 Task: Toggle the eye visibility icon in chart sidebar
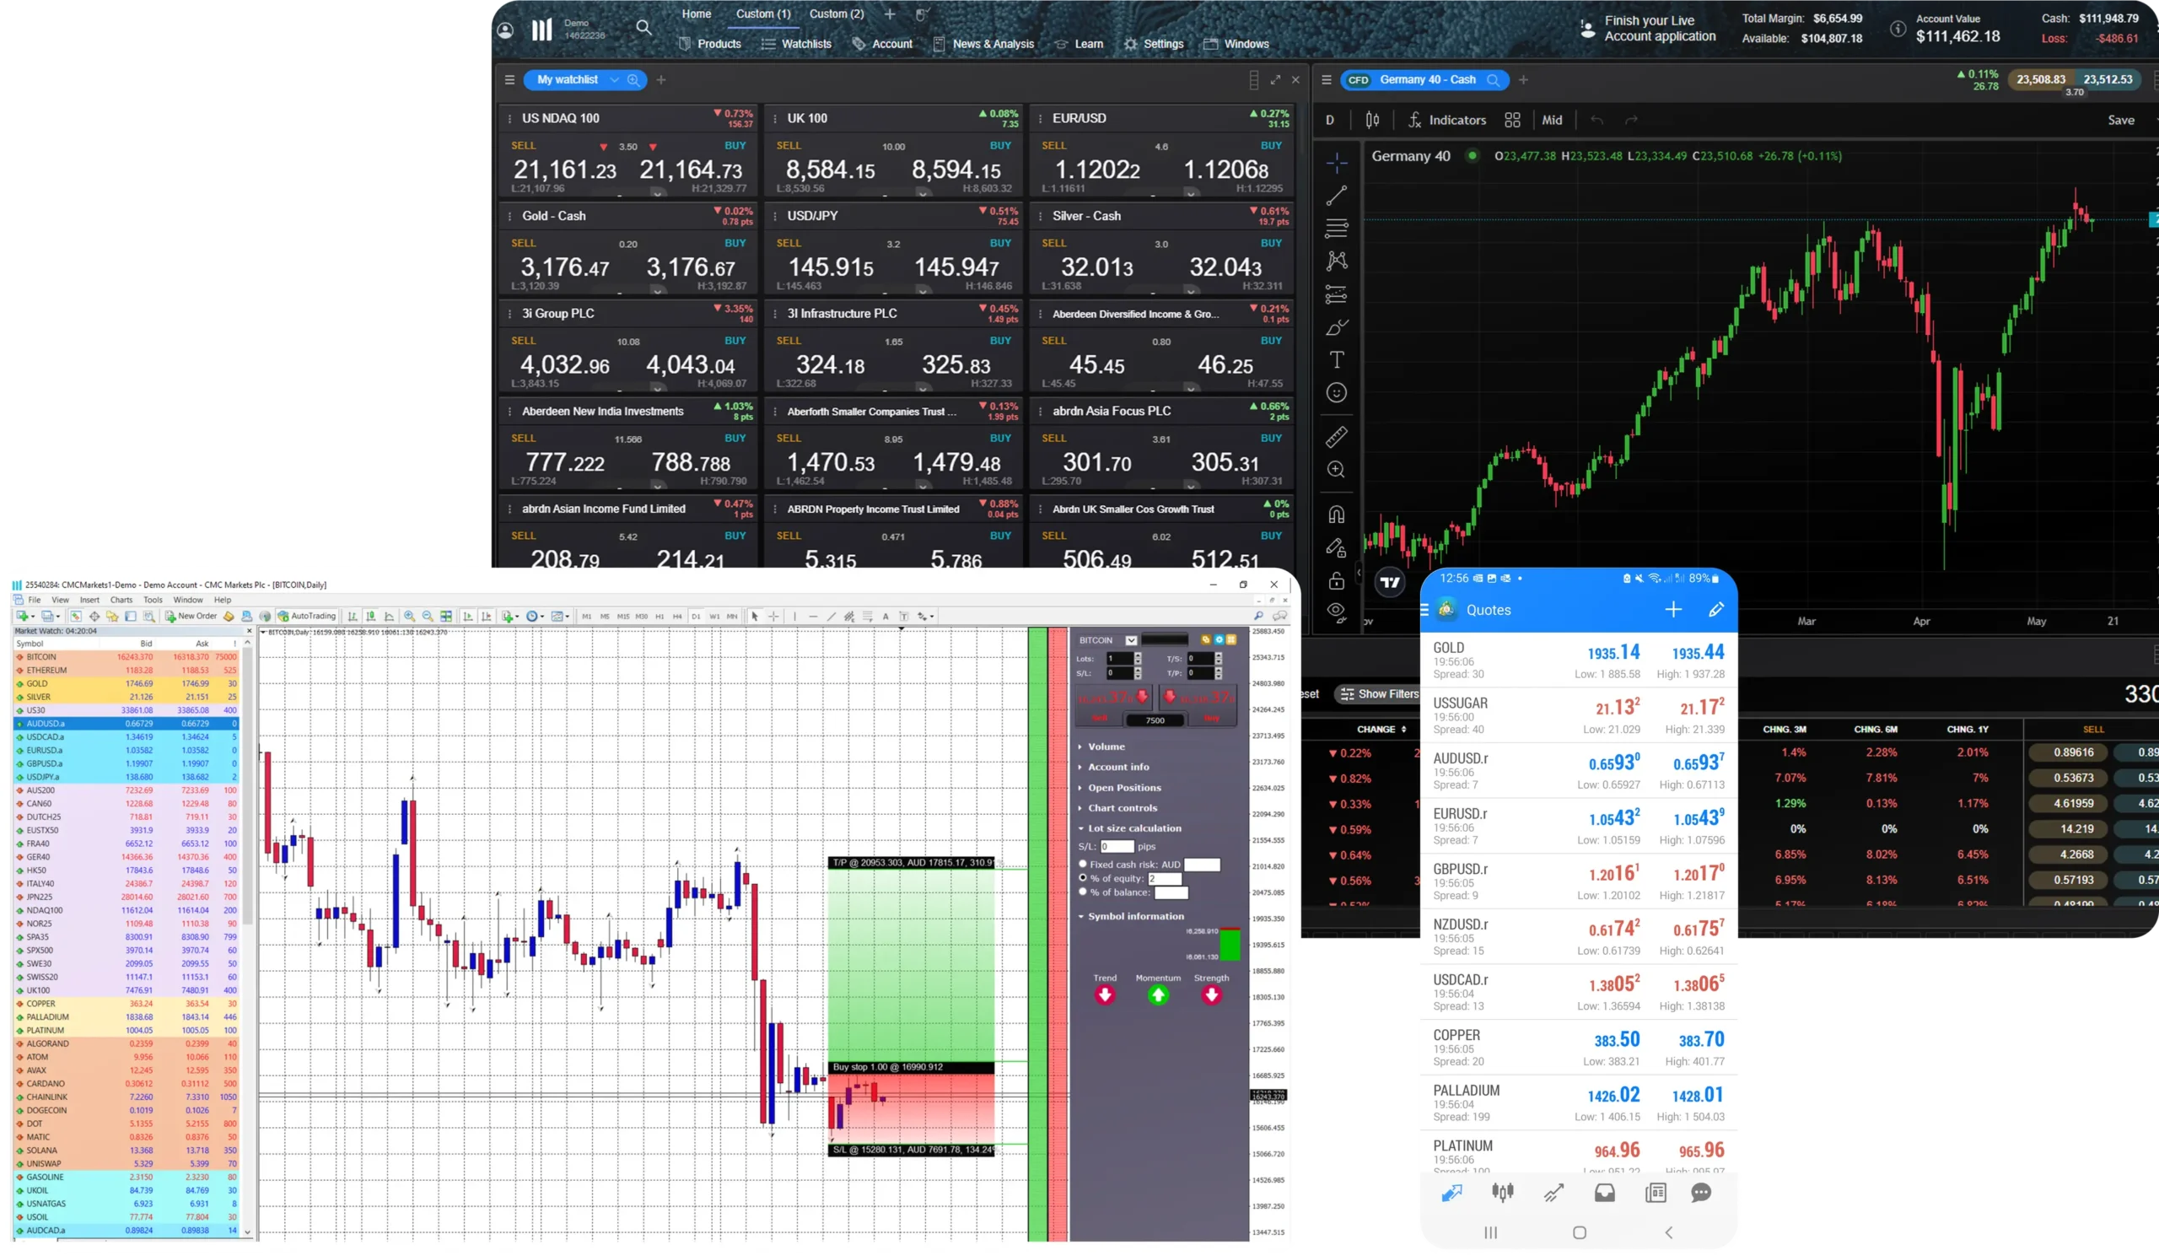[x=1336, y=612]
